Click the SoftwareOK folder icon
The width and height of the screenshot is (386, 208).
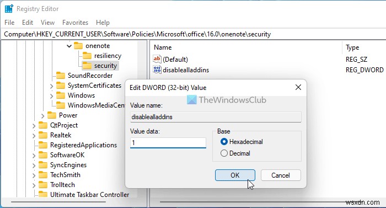pos(43,155)
